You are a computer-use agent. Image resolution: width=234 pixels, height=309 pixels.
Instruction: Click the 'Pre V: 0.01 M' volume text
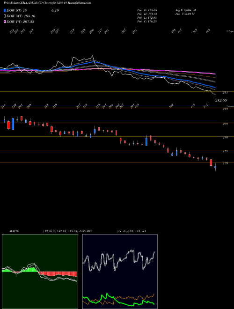(185, 14)
